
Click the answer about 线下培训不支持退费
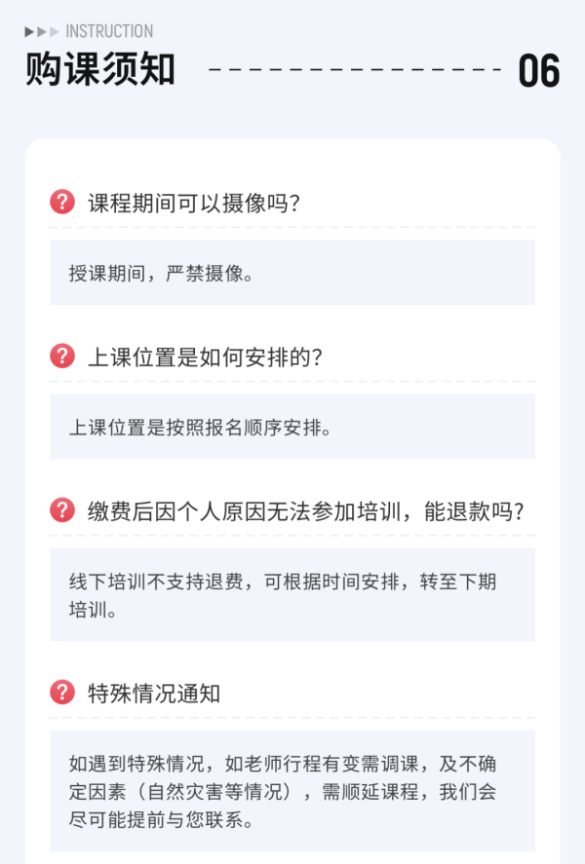point(292,594)
